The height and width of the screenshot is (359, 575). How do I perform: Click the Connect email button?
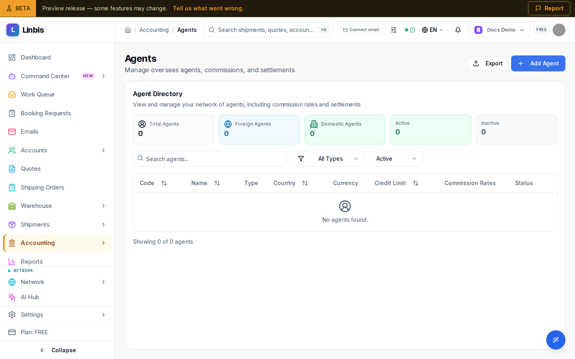click(x=361, y=30)
